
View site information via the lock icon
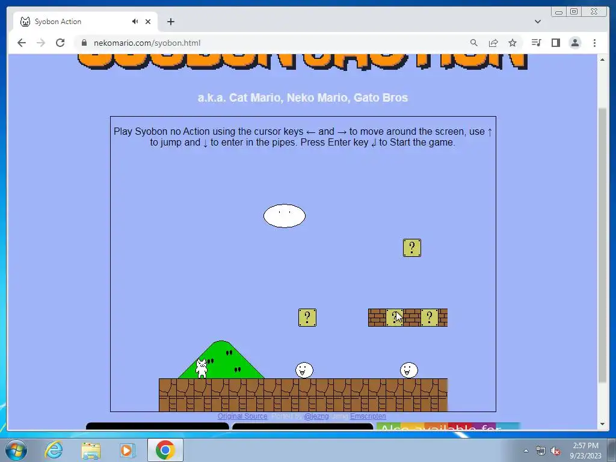(x=84, y=43)
